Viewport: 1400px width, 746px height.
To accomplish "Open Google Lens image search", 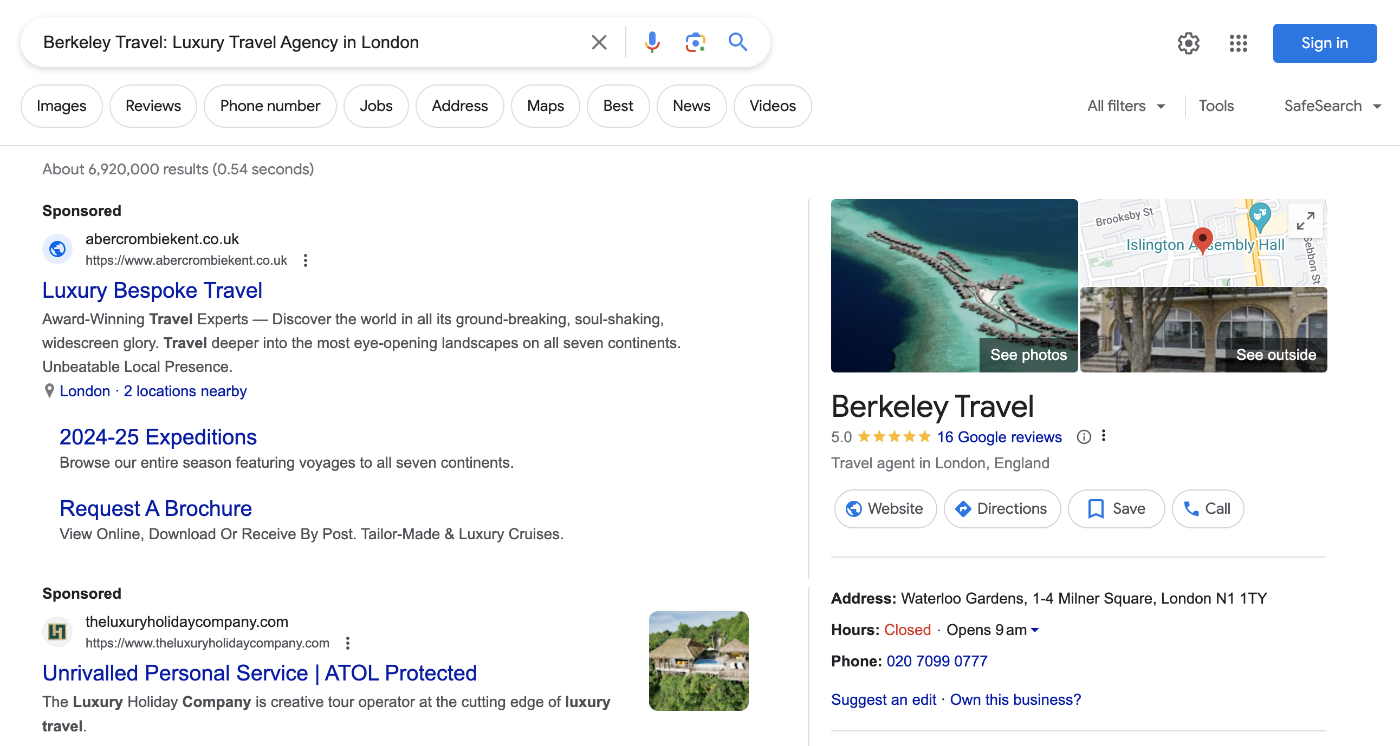I will click(695, 42).
